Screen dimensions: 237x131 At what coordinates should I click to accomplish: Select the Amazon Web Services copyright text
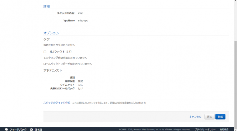pyautogui.click(x=155, y=130)
